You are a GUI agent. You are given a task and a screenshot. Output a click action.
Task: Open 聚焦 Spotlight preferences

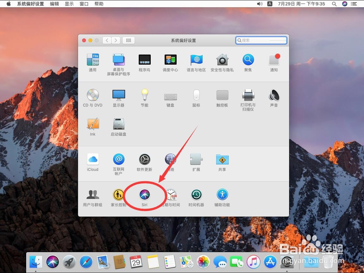248,63
